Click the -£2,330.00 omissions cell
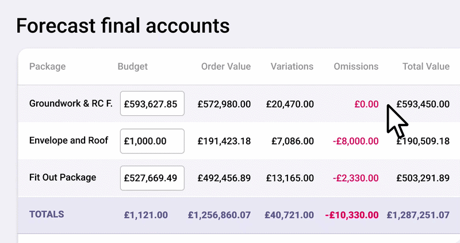 pyautogui.click(x=353, y=178)
